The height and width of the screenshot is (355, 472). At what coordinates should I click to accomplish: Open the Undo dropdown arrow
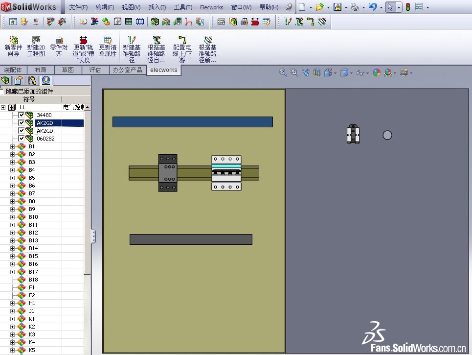coord(381,7)
